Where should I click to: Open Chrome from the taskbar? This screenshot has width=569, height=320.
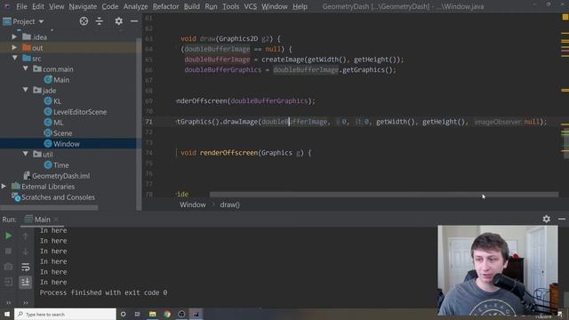167,314
